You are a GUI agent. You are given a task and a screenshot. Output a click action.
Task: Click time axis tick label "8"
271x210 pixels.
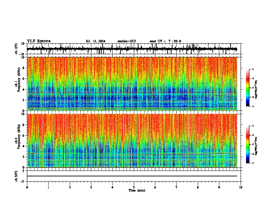tap(198, 187)
